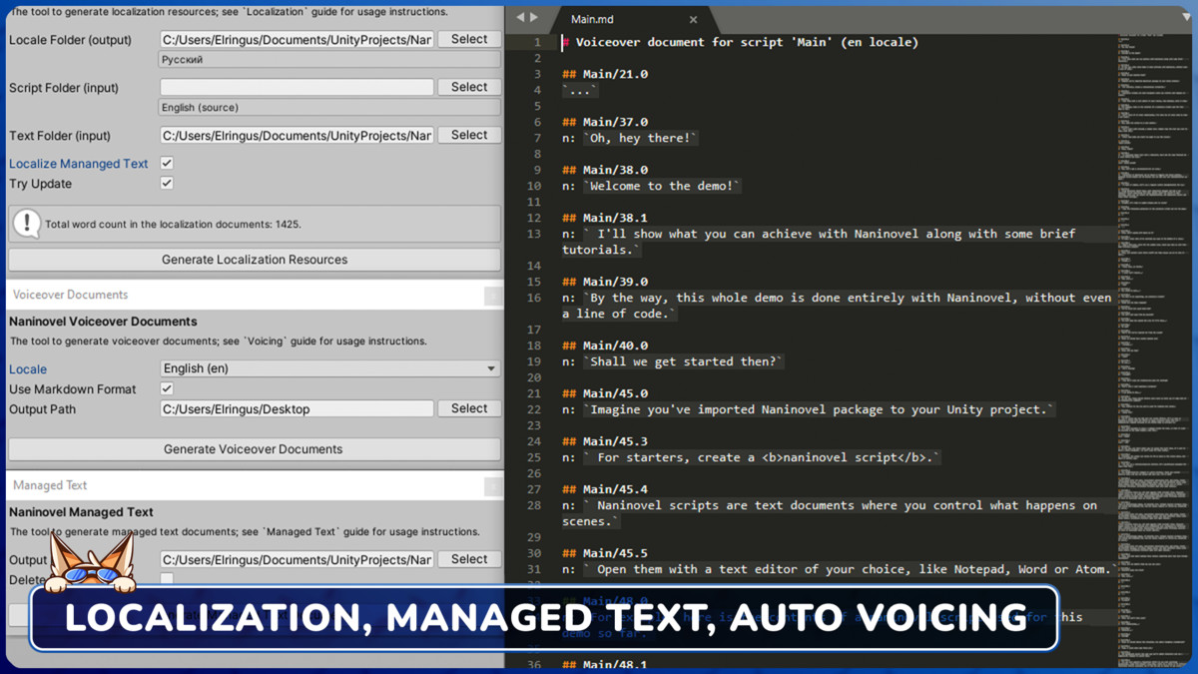Click the blue Locale label

click(x=28, y=368)
